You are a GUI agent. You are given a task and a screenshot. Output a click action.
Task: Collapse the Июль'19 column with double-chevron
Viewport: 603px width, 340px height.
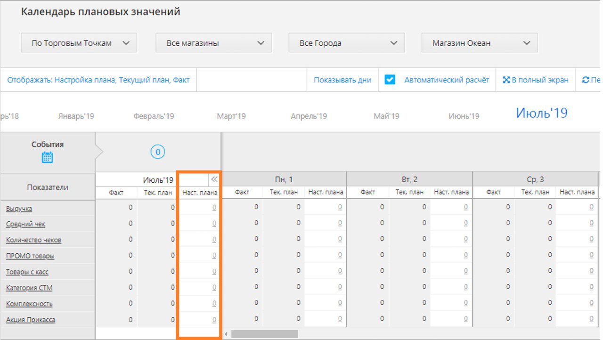pos(214,179)
